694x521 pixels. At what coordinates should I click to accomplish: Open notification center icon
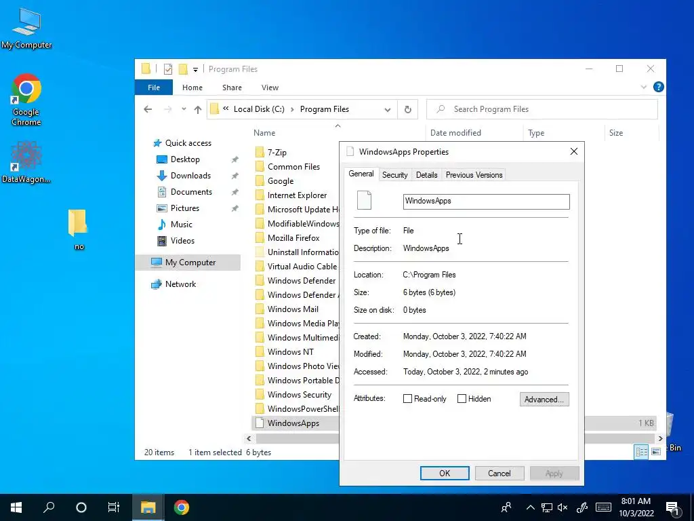point(672,507)
